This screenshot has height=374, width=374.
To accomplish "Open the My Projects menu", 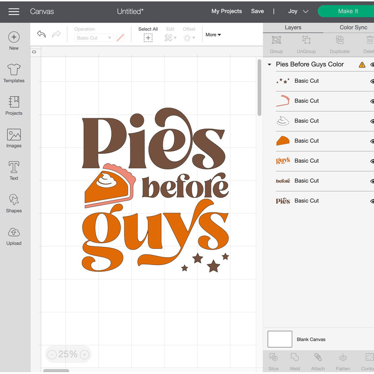I will click(227, 11).
